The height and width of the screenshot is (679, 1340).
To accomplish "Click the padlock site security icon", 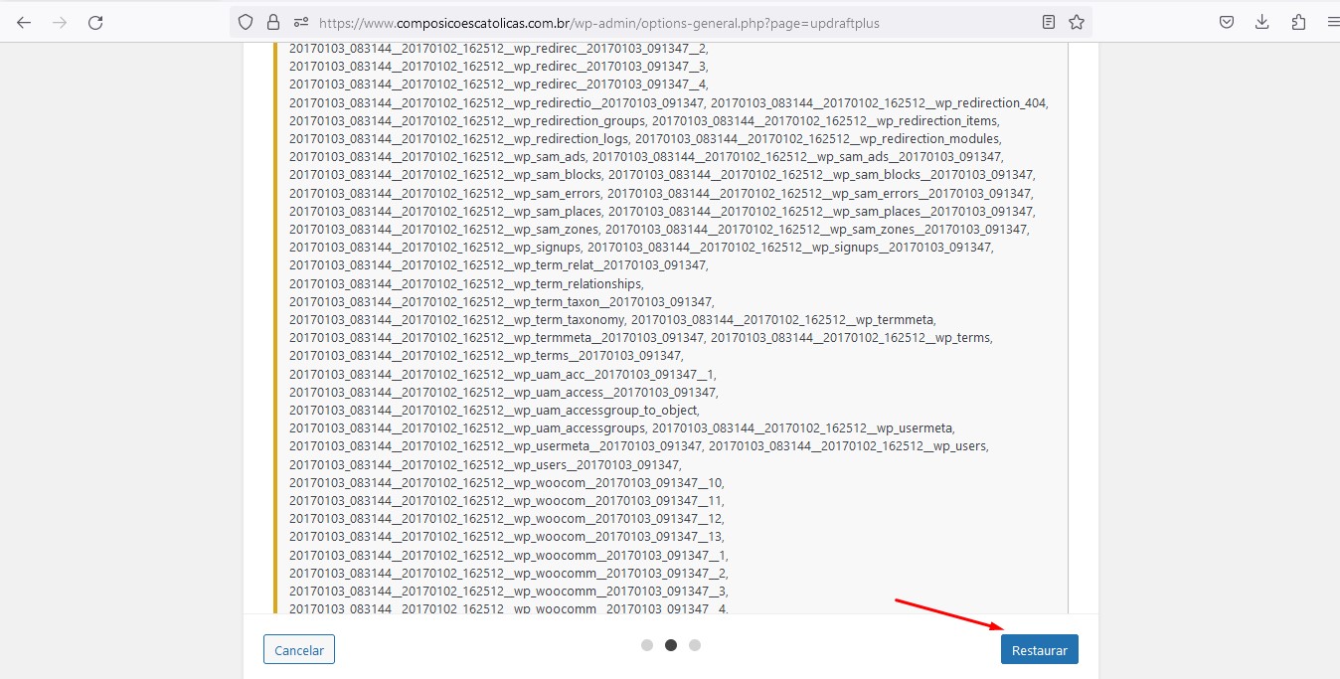I will tap(273, 22).
